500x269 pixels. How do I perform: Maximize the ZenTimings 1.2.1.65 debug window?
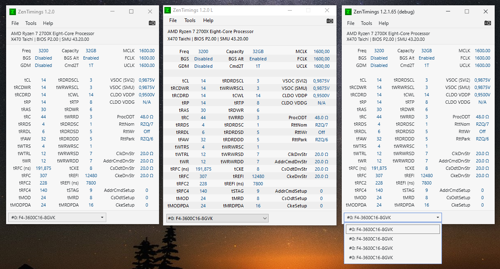tap(467, 11)
